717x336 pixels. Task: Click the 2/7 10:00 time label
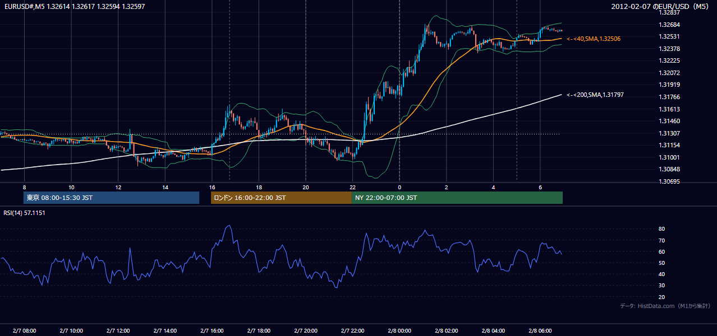click(71, 331)
